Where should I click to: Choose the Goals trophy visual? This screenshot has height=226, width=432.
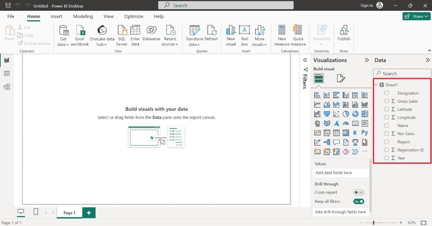coord(355,142)
